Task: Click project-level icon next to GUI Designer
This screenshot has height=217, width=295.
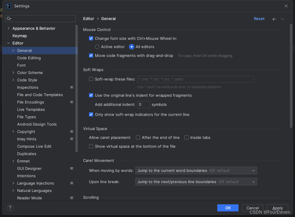Action: tap(72, 168)
